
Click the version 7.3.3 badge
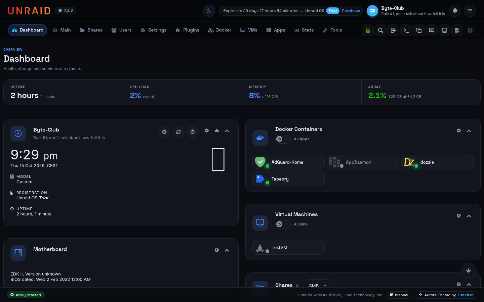(65, 11)
